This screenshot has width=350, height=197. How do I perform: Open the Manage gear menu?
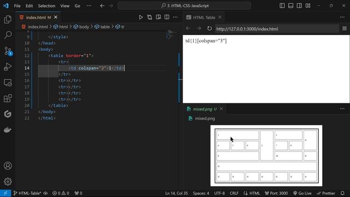[x=8, y=181]
